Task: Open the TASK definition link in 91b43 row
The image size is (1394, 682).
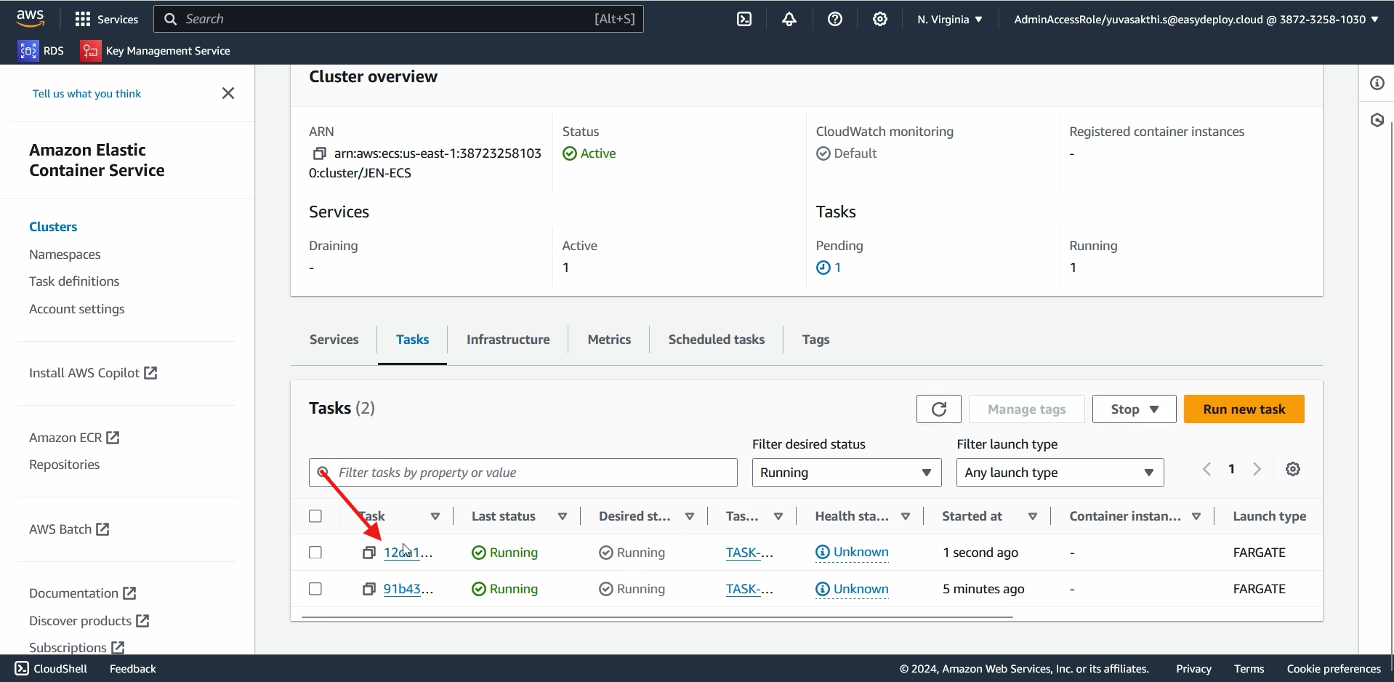Action: tap(749, 589)
